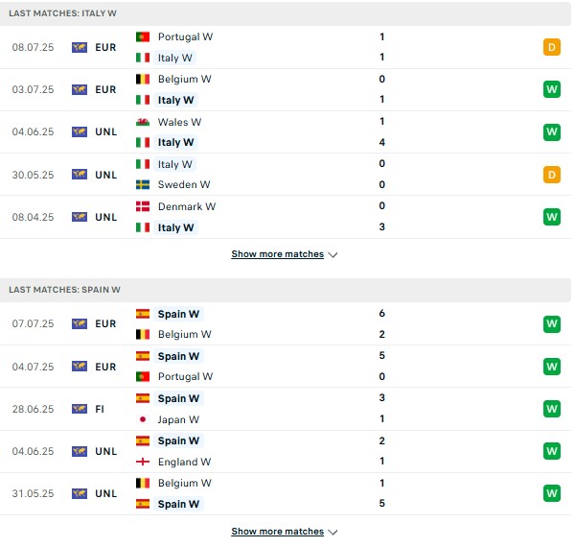Screen dimensions: 575x547
Task: Click the Denmark flag icon
Action: [x=142, y=206]
